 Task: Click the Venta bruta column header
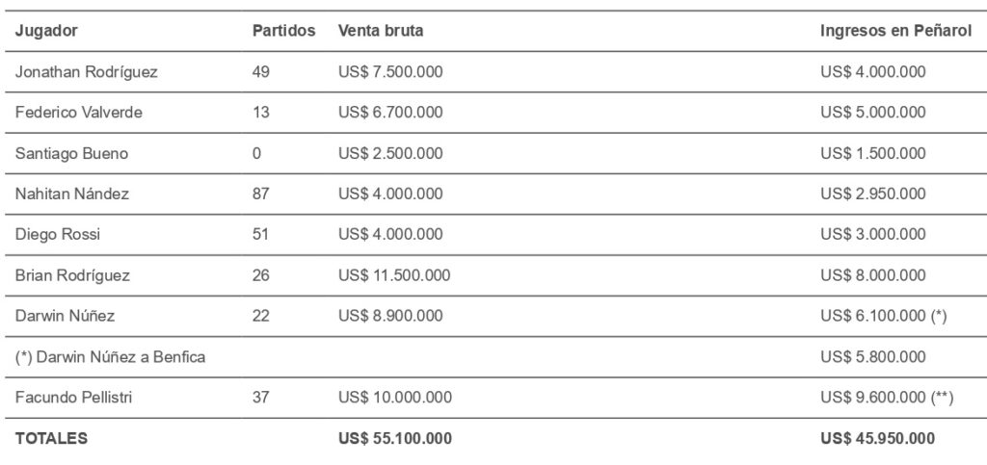click(381, 31)
